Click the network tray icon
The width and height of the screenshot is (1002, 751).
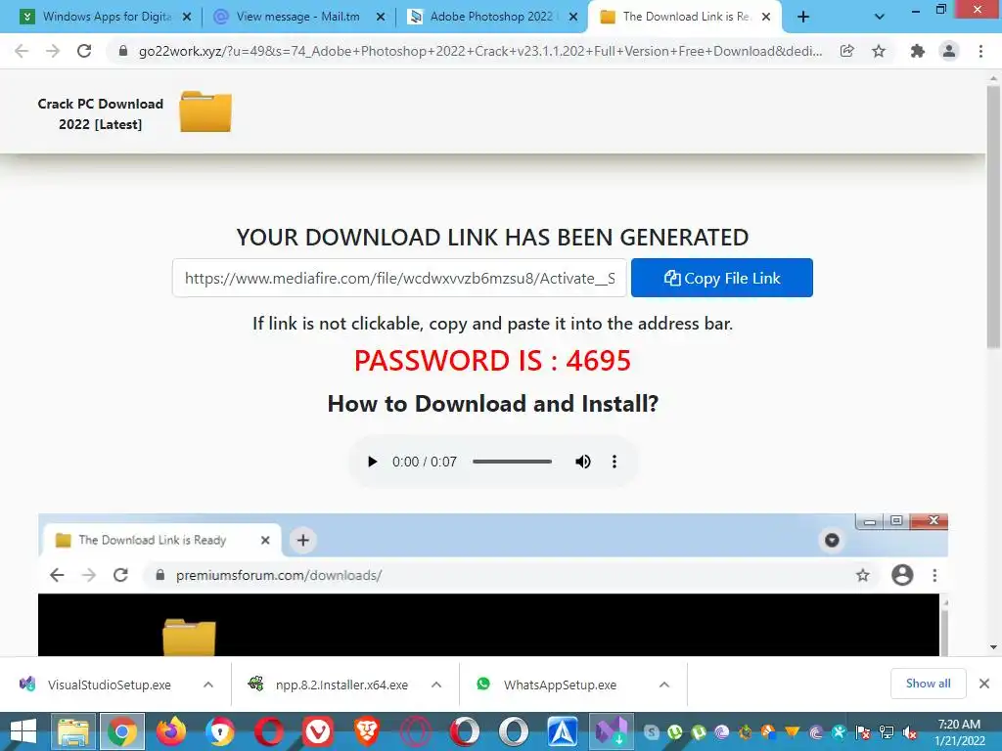887,732
